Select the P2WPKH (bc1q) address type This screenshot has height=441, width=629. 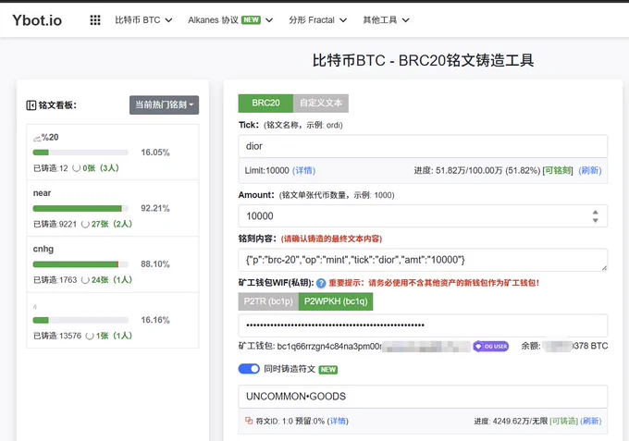(336, 301)
